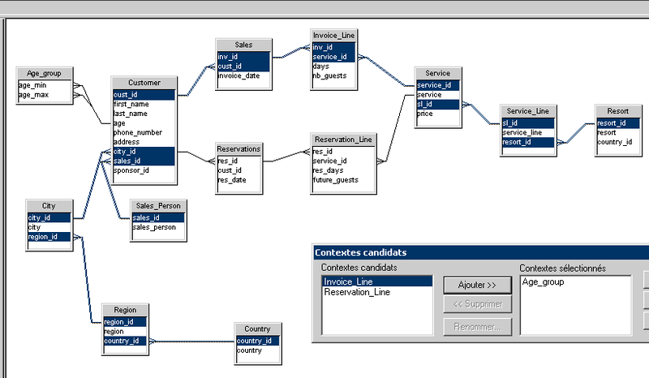Select Invoice_Line in candidate contexts list
Image resolution: width=649 pixels, height=378 pixels.
coord(376,281)
